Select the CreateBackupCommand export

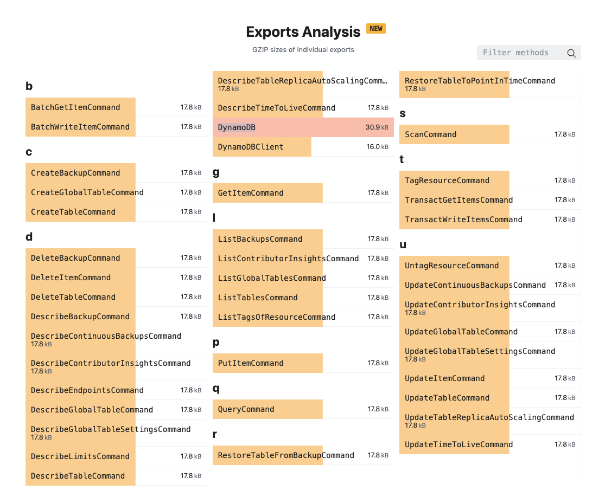point(80,172)
